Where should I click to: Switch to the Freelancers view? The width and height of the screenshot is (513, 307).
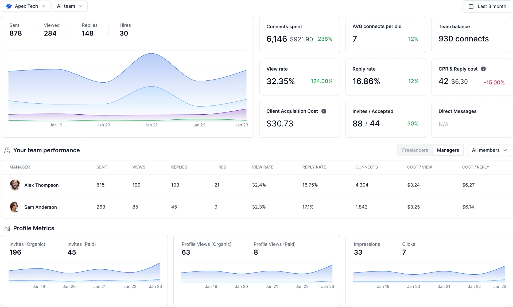pos(415,150)
